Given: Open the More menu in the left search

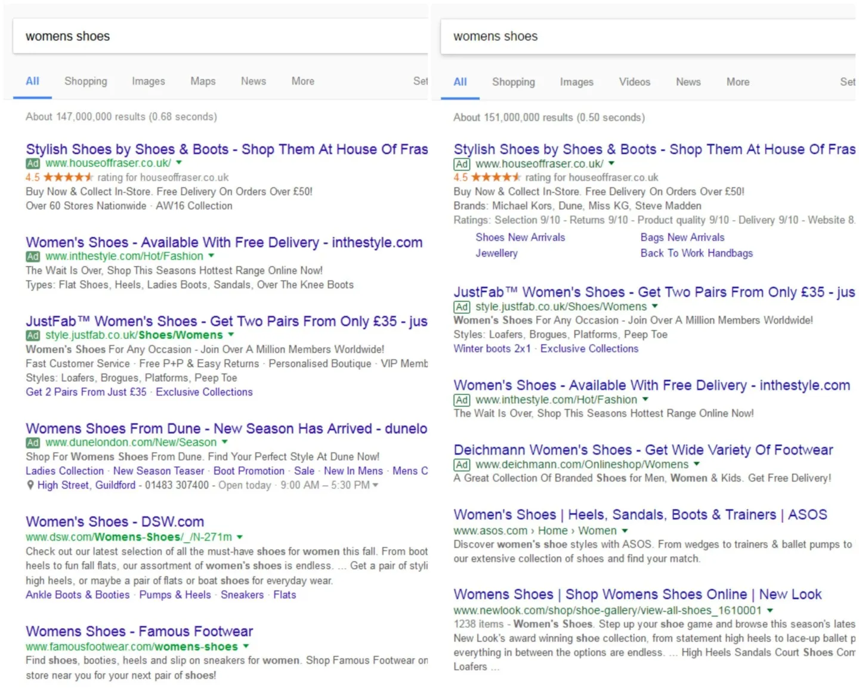Looking at the screenshot, I should [x=303, y=81].
